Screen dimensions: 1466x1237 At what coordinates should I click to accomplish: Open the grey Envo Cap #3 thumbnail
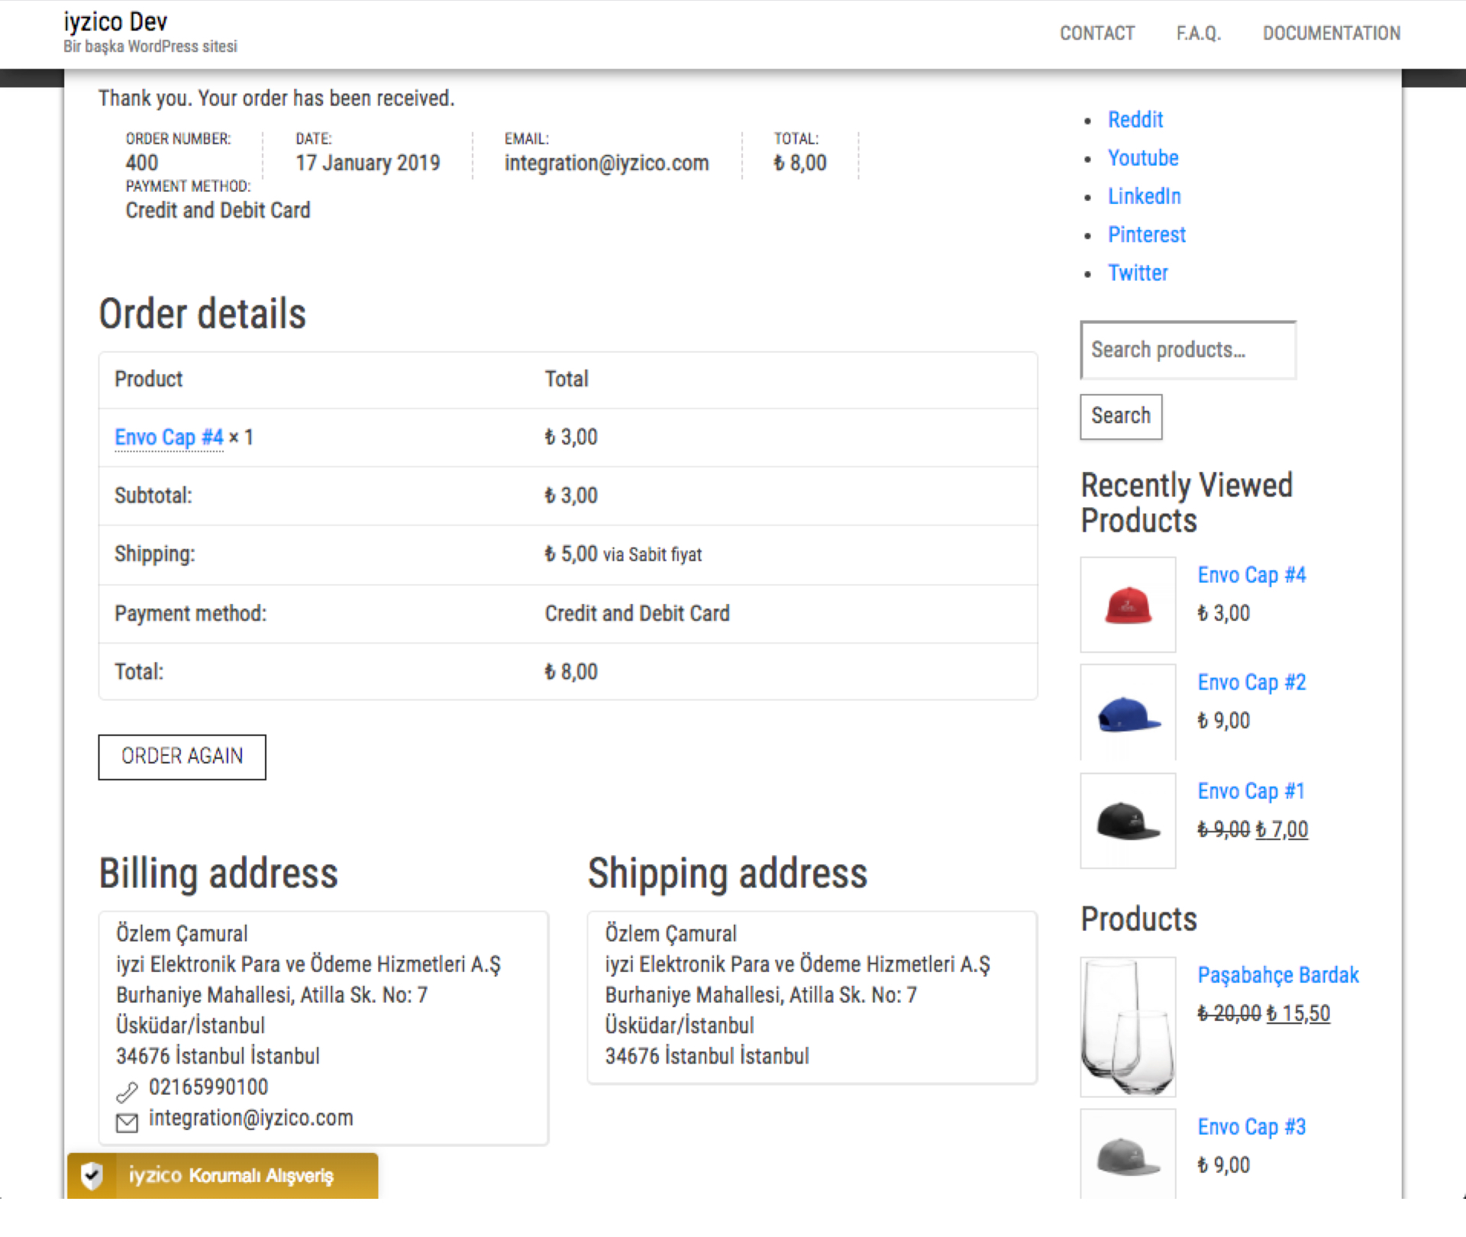coord(1127,1155)
